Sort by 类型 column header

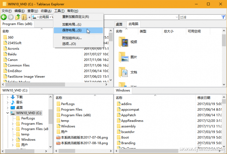150,31
